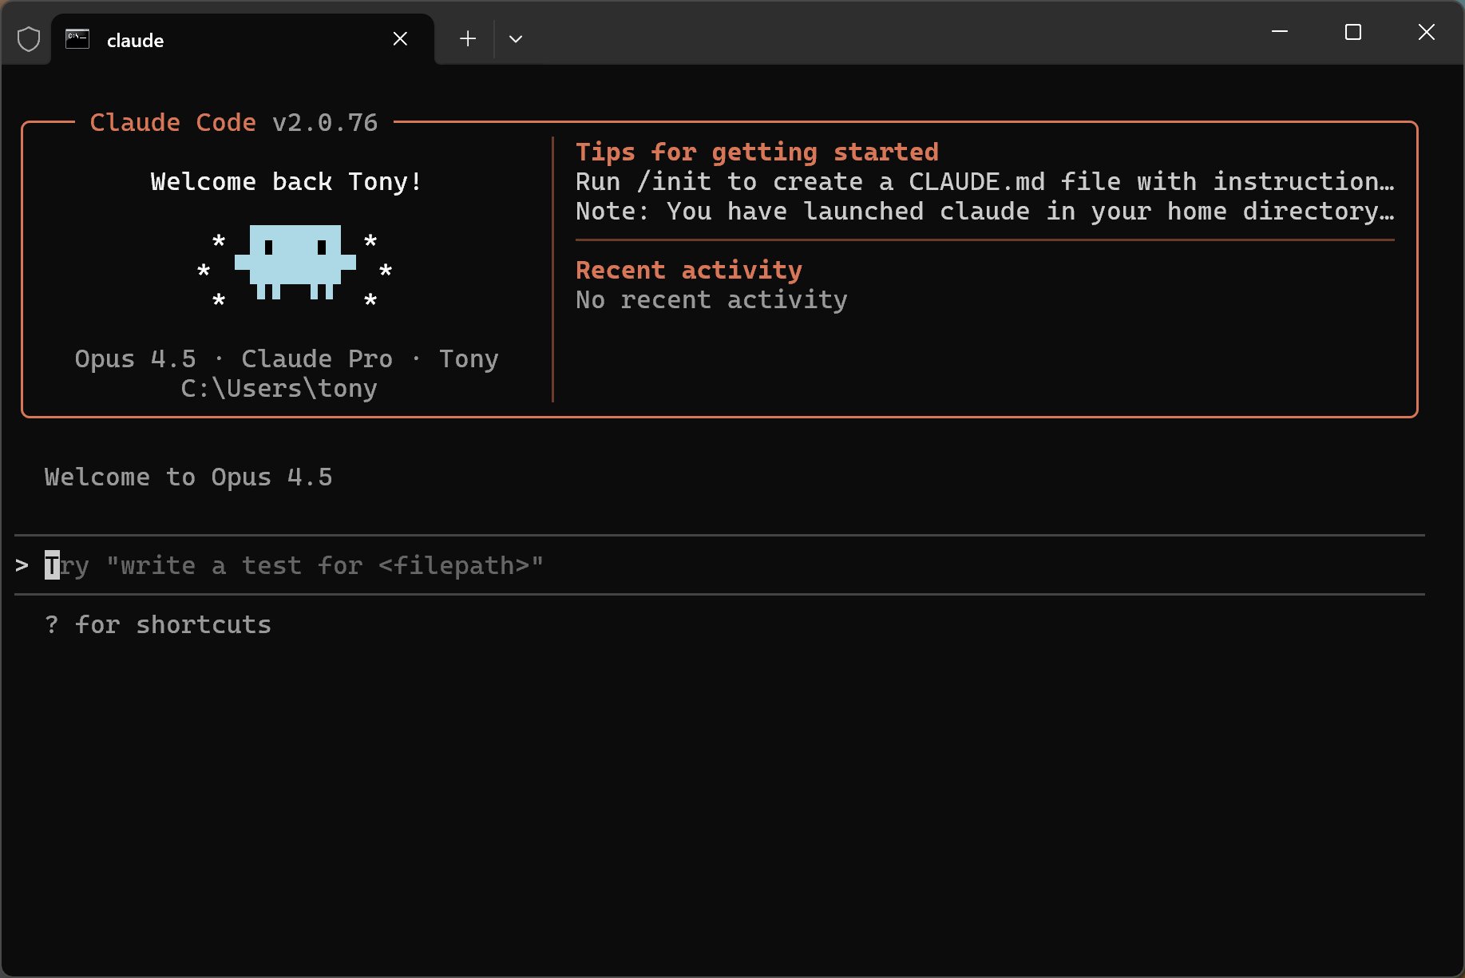Open a new terminal tab
The image size is (1465, 978).
coord(468,39)
